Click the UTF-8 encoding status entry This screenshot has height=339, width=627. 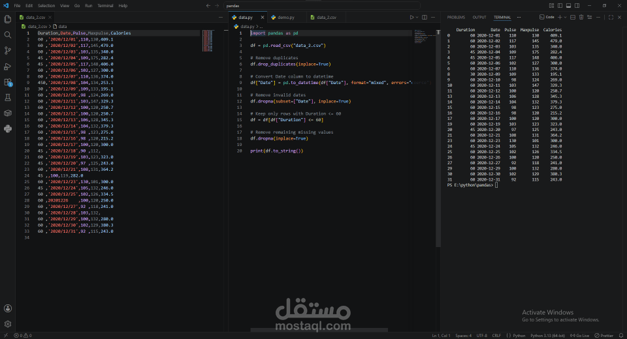tap(481, 335)
